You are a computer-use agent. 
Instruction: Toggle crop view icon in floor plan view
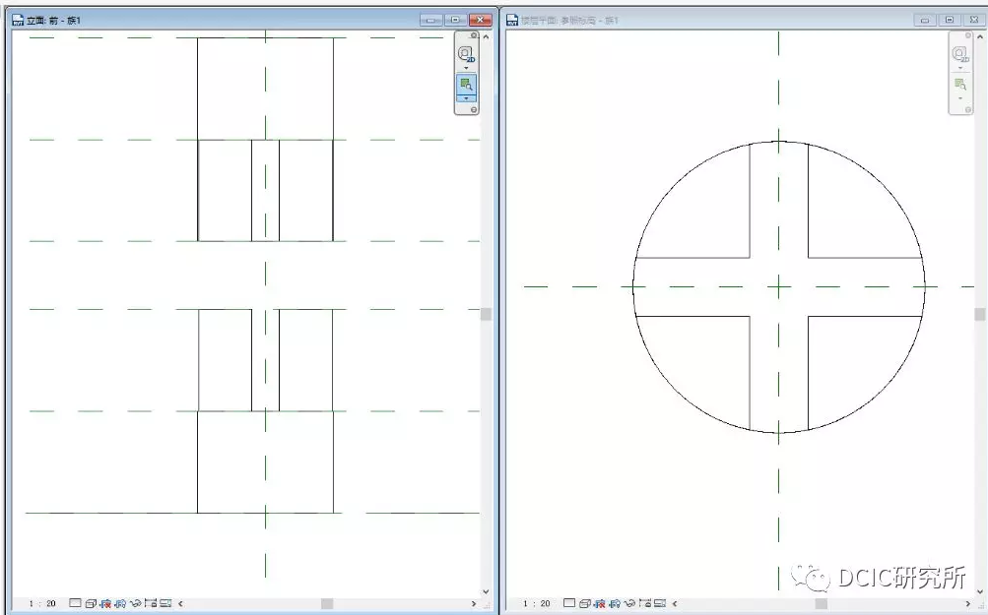coord(600,603)
